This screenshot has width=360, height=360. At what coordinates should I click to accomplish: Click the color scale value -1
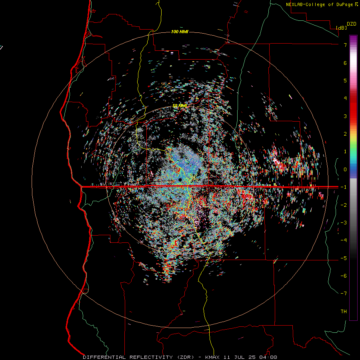coord(344,187)
